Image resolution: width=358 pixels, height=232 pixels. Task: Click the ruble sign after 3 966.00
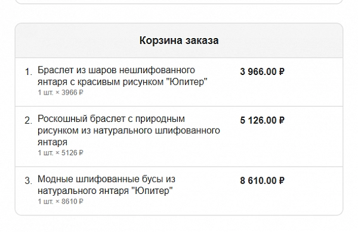(282, 72)
